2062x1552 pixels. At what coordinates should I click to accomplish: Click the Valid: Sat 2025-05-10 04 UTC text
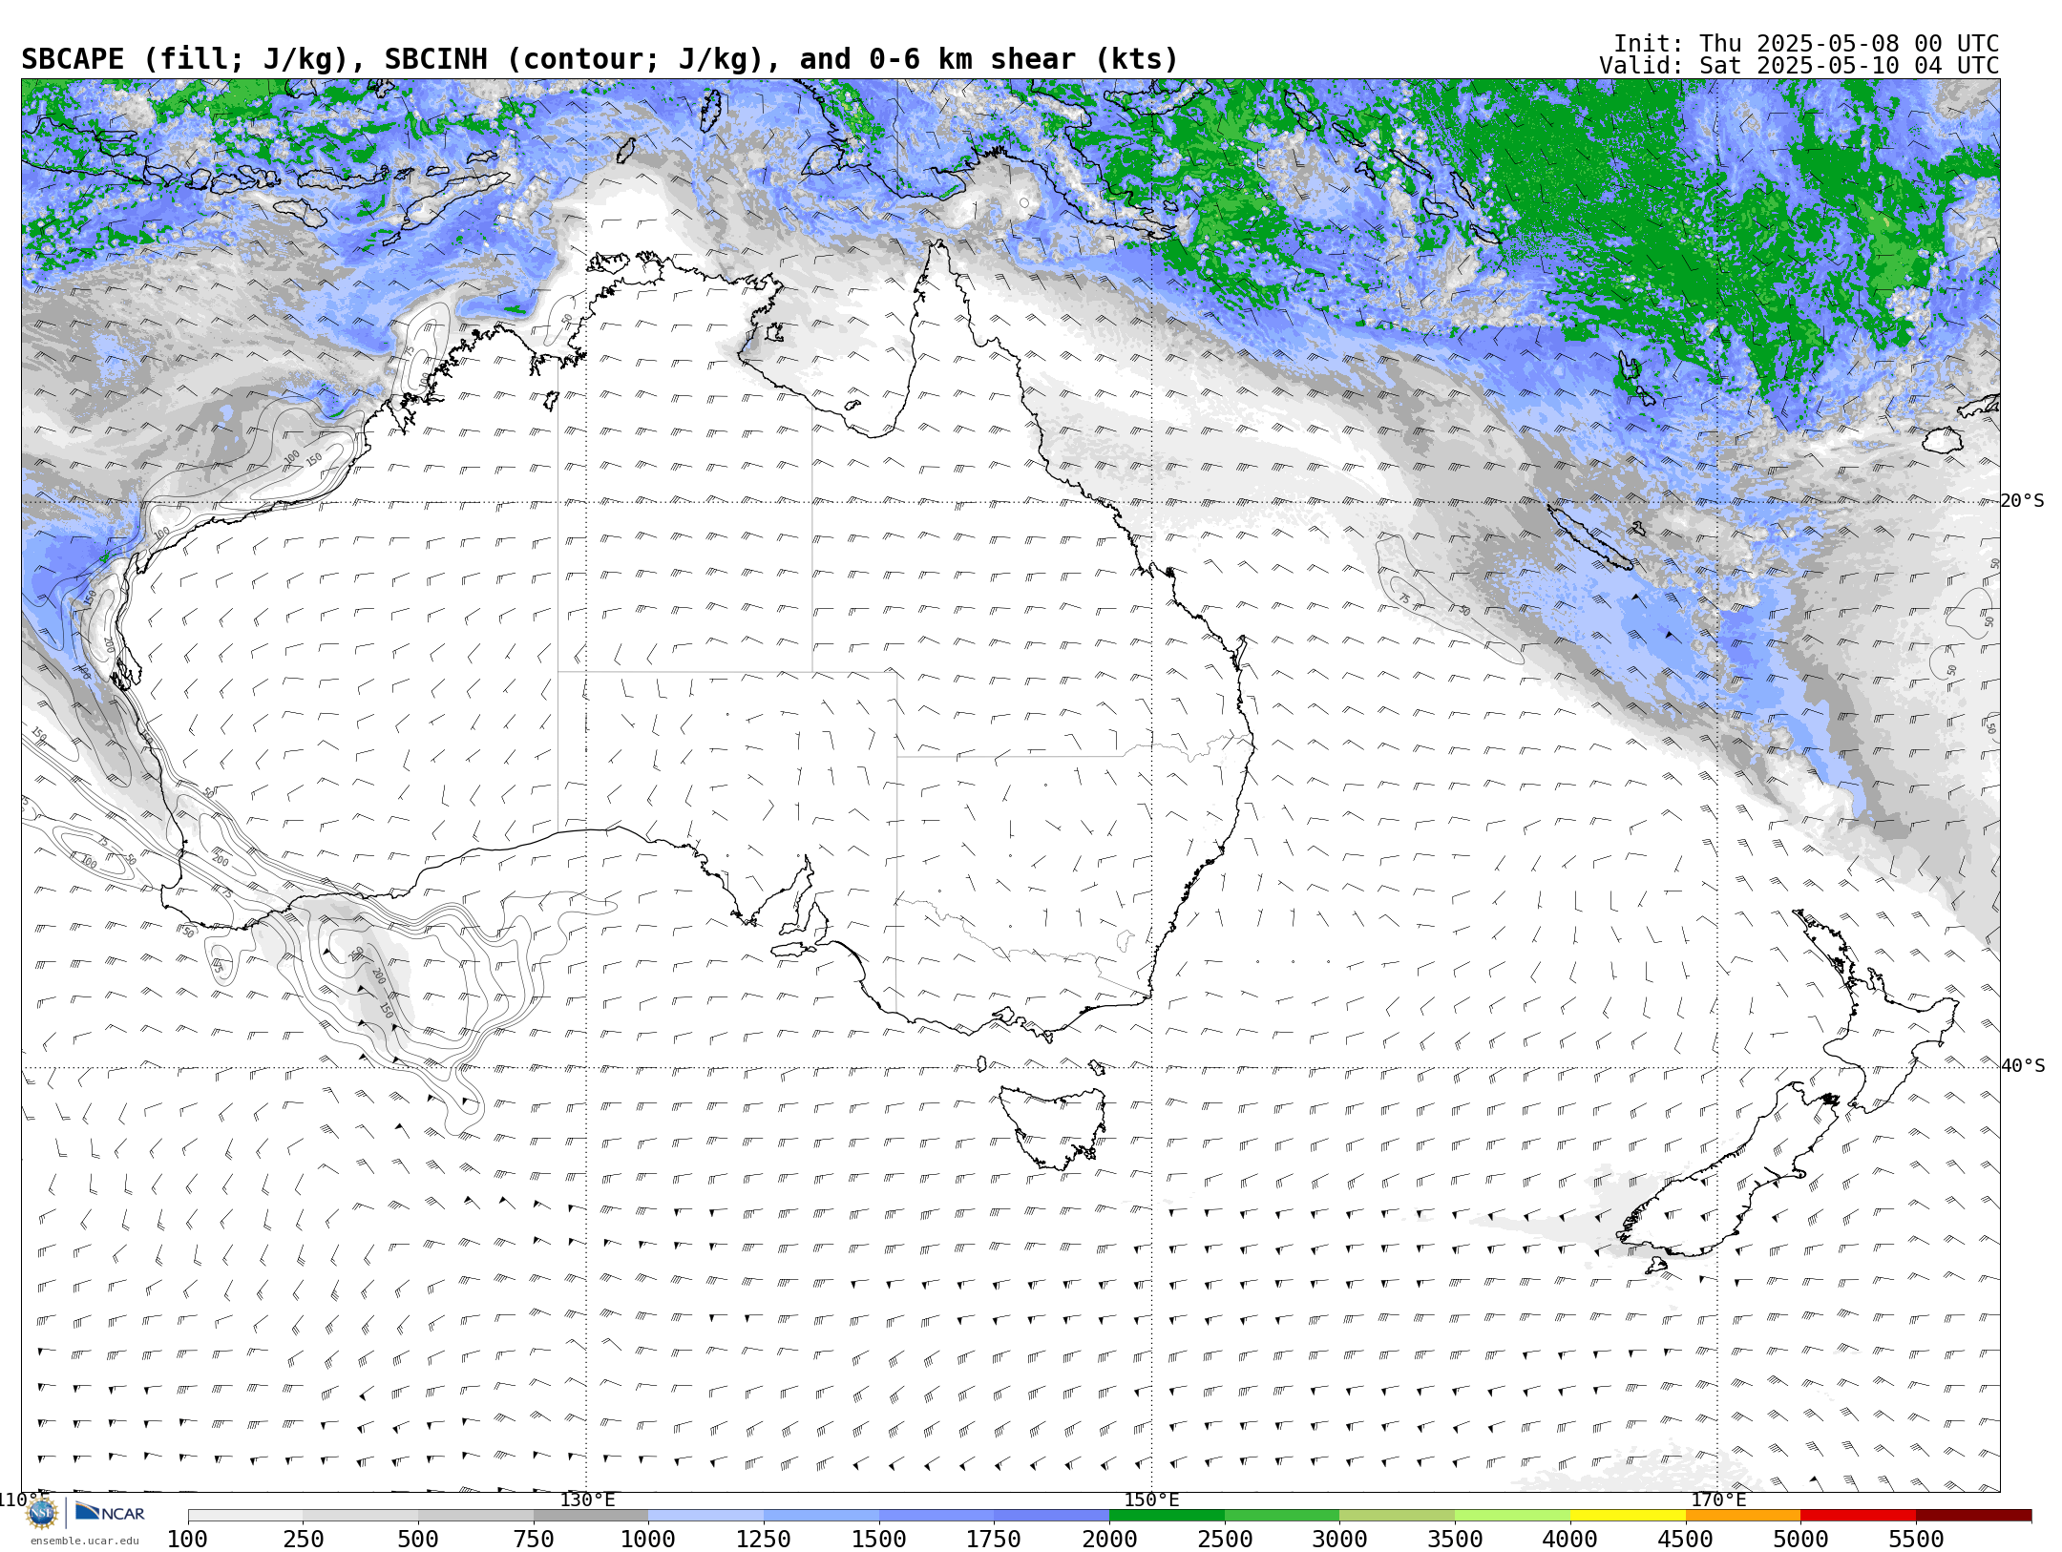(x=1799, y=66)
